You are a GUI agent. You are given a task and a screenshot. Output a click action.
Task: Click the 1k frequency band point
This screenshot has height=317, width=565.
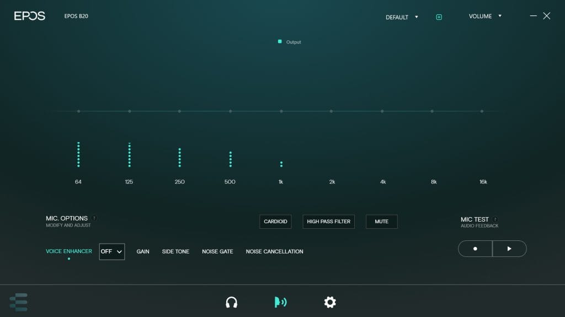pyautogui.click(x=281, y=111)
